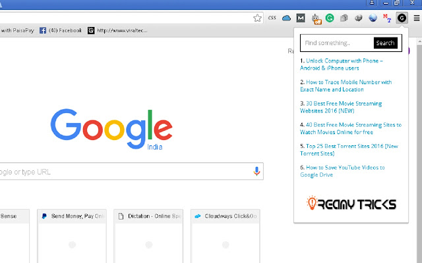Restore down the Chrome window
422x263 pixels.
click(397, 3)
